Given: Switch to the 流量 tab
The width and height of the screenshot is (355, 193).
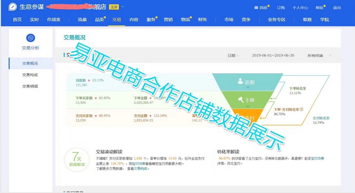Looking at the screenshot, I should [x=82, y=20].
